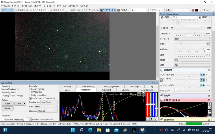
Task: Click the pink grid icon after the effect box
Action: tap(193, 10)
